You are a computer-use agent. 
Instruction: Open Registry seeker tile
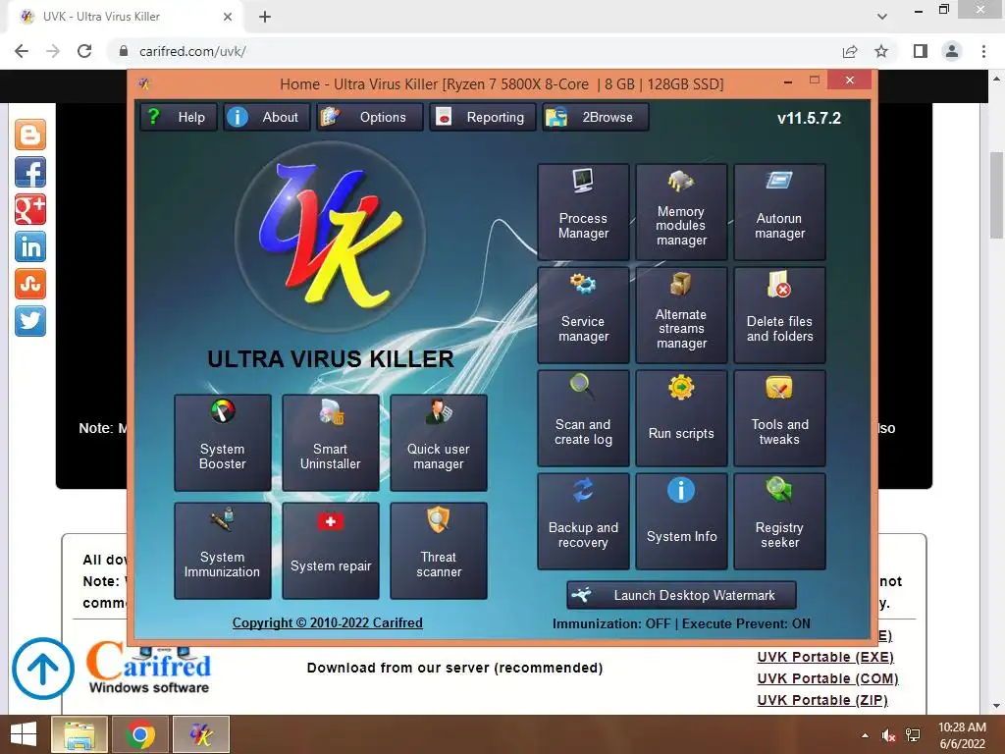[x=779, y=521]
